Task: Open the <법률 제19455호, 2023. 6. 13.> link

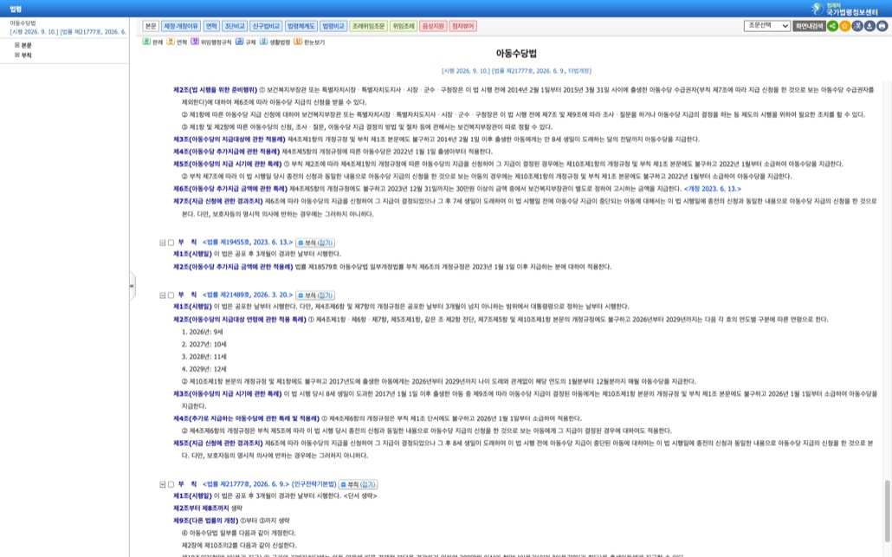Action: pyautogui.click(x=248, y=243)
